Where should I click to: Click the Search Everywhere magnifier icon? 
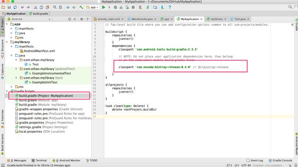coord(290,7)
